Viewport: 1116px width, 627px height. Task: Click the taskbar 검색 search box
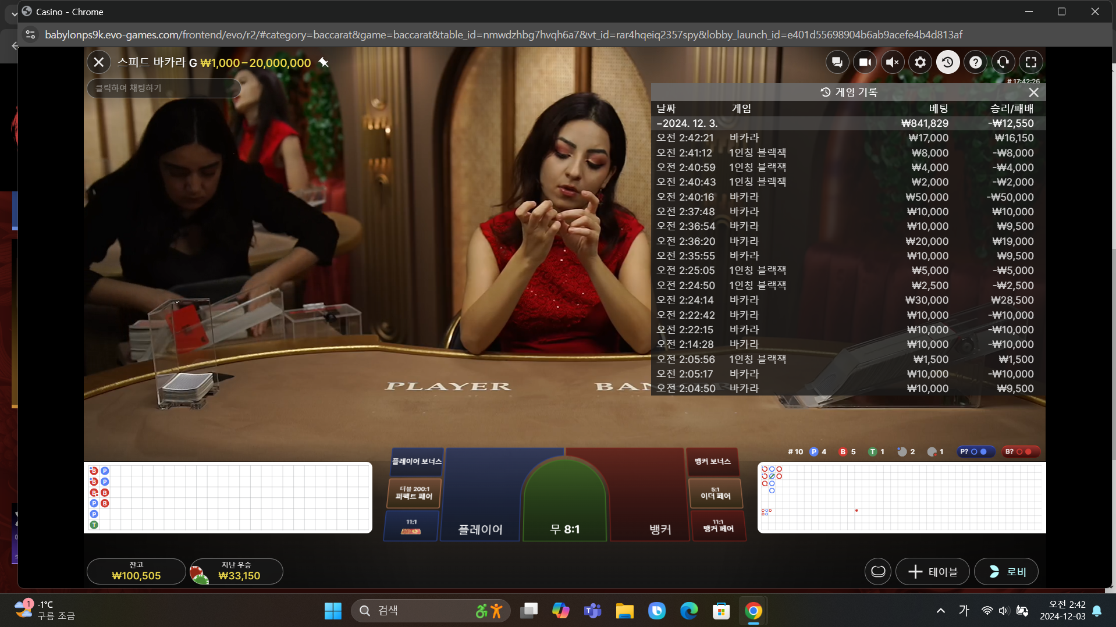(431, 611)
